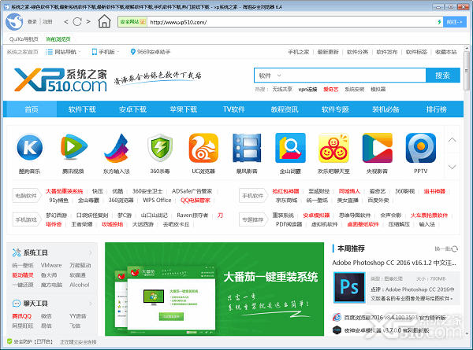
Task: Click the XP510 系统之家 site logo
Action: 61,79
